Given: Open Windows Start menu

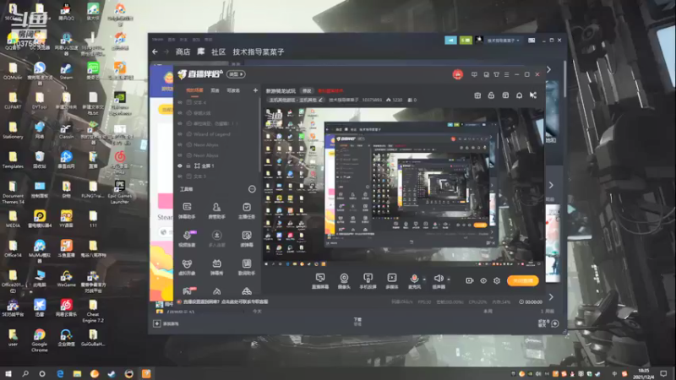Looking at the screenshot, I should click(x=8, y=373).
